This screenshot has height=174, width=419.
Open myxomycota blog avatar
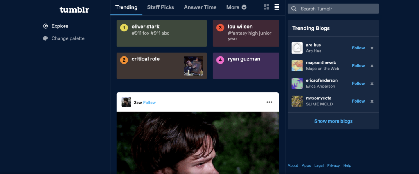pyautogui.click(x=297, y=101)
